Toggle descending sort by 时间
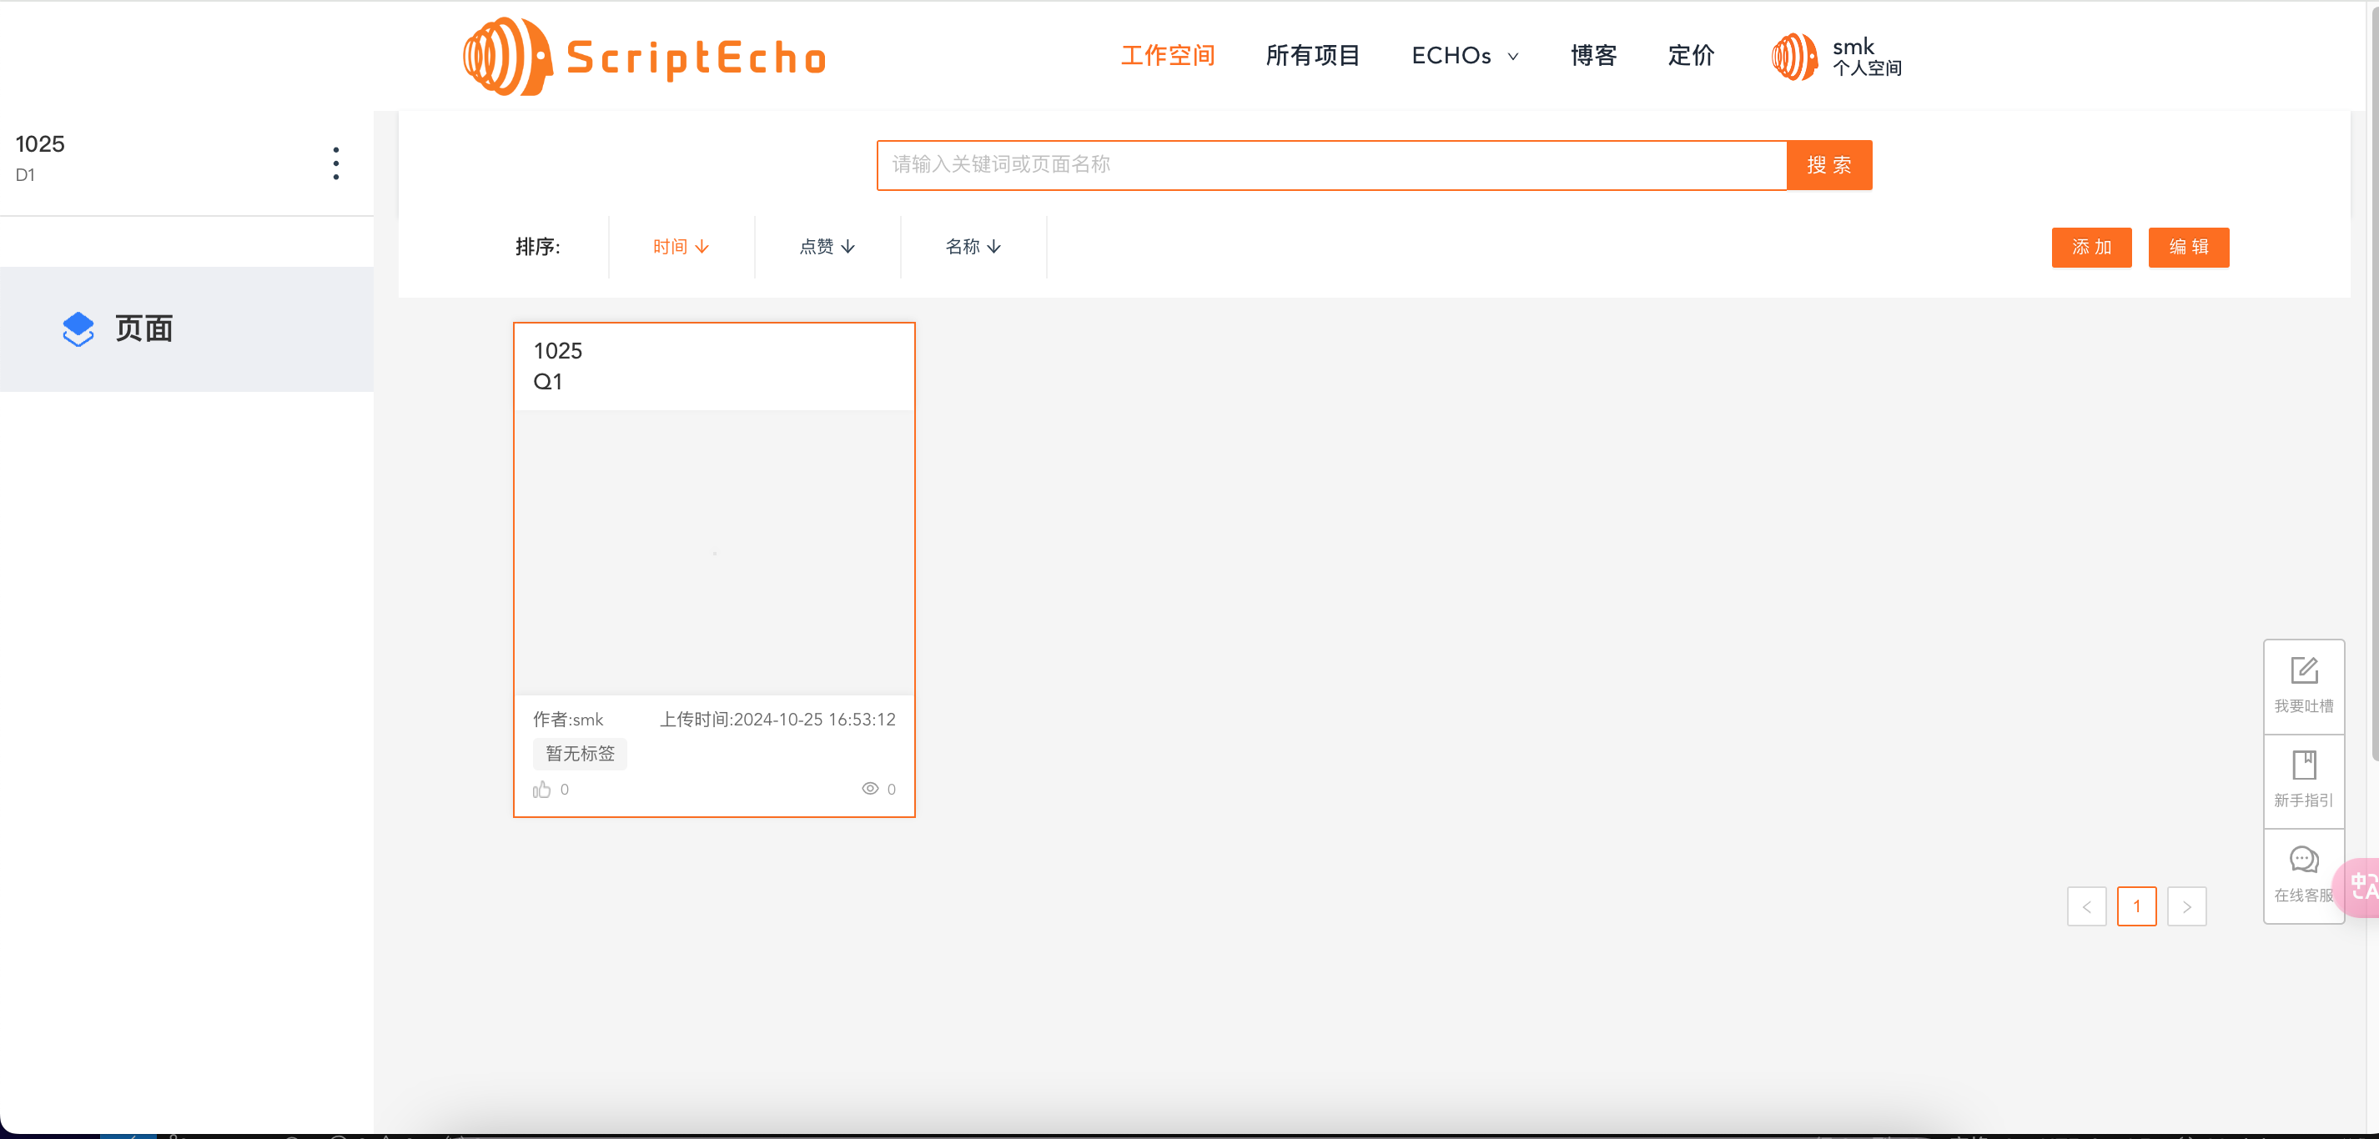Screen dimensions: 2379x1139 click(679, 247)
